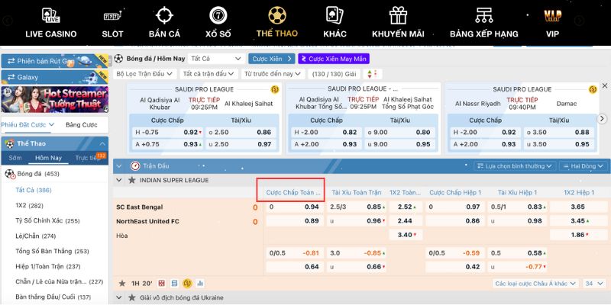This screenshot has width=611, height=305.
Task: Open the Xổ Số lottery icon
Action: pos(218,15)
